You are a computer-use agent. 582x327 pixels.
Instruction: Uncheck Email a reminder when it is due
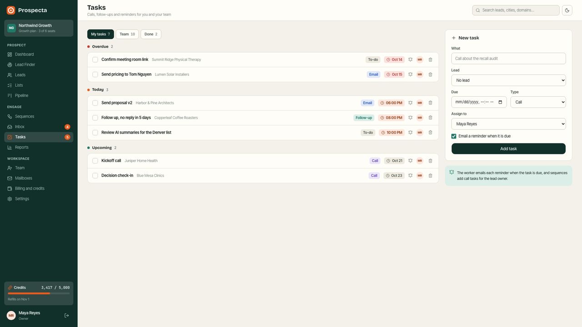pyautogui.click(x=454, y=136)
